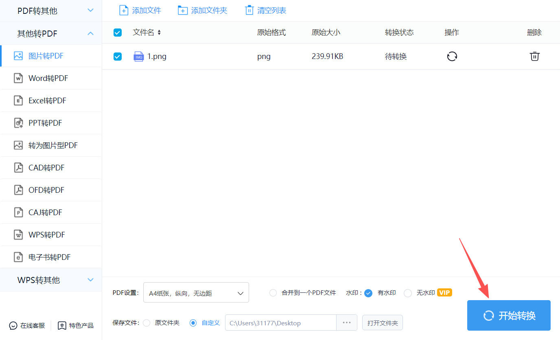560x340 pixels.
Task: Click the Add File icon
Action: point(124,11)
